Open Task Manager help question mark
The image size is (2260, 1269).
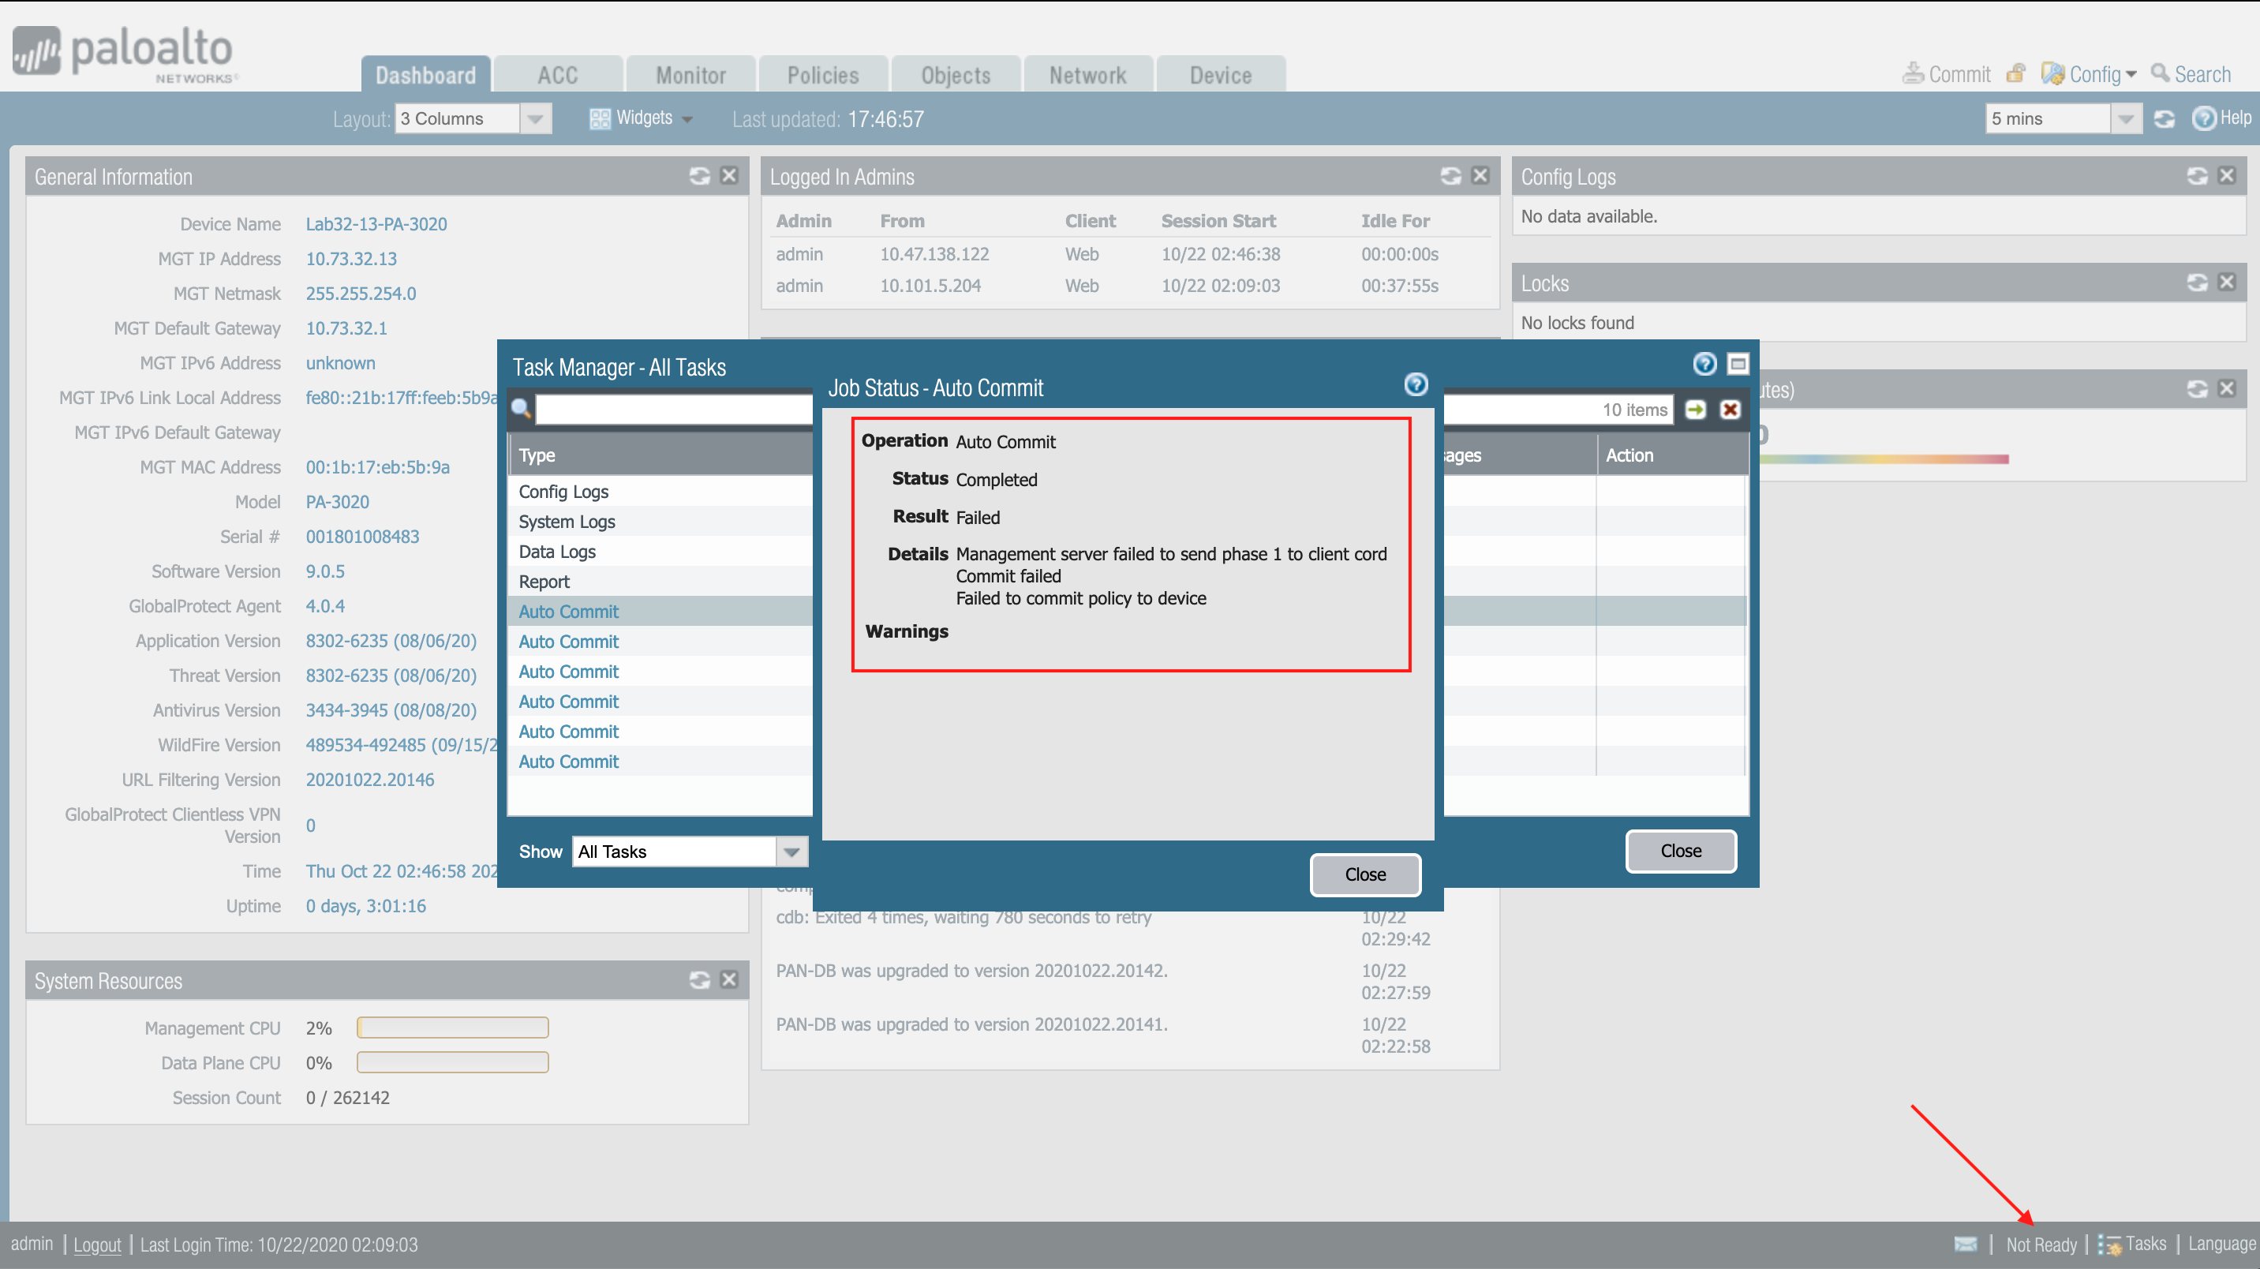point(1704,363)
